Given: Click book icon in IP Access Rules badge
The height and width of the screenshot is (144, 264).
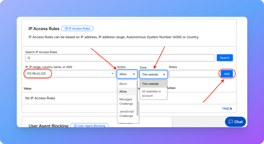Looking at the screenshot, I should tap(66, 29).
